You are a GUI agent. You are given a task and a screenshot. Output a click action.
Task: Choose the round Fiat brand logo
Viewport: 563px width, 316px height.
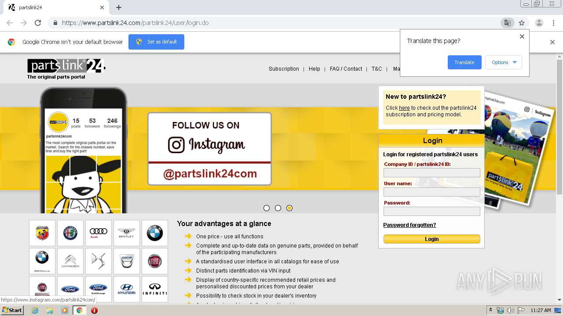coord(155,261)
